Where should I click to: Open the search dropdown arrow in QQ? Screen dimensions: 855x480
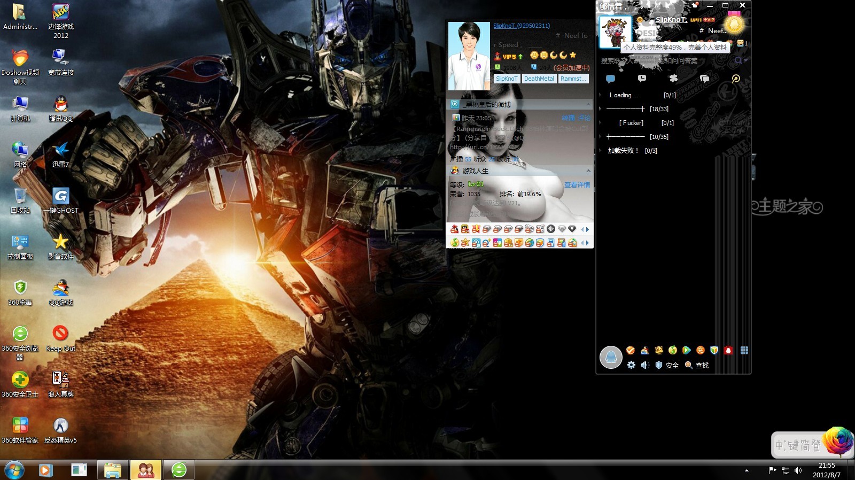[746, 60]
